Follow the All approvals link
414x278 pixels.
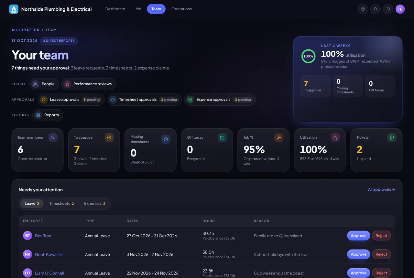tap(382, 189)
